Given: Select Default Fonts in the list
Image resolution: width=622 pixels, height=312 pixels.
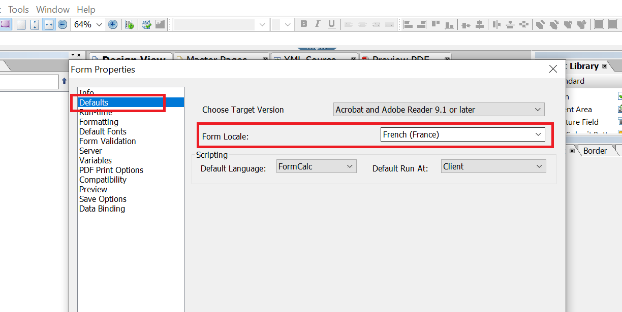Looking at the screenshot, I should [x=103, y=131].
